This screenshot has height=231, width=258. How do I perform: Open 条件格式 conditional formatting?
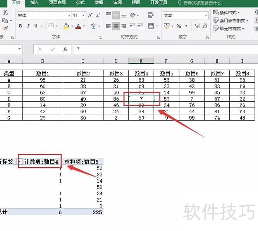coord(226,12)
